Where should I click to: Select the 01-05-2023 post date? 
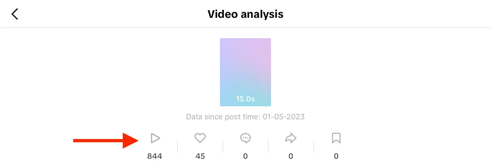284,117
